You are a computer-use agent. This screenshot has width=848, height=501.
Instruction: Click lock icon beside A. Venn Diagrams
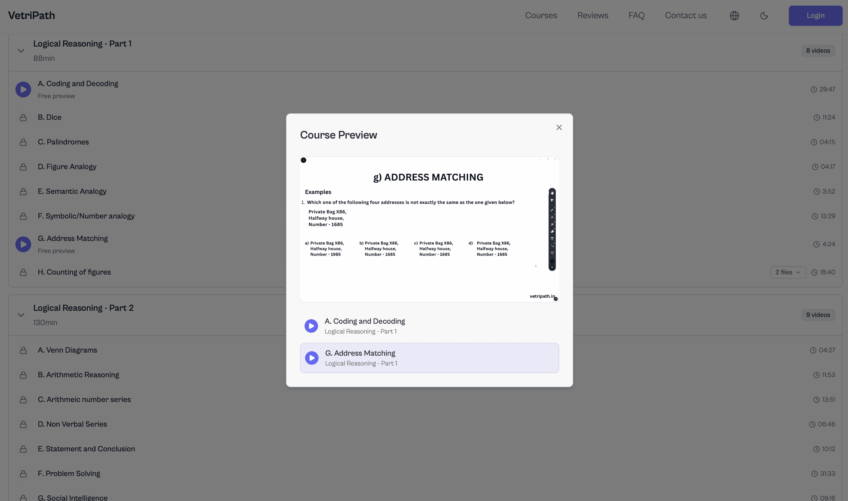tap(23, 350)
